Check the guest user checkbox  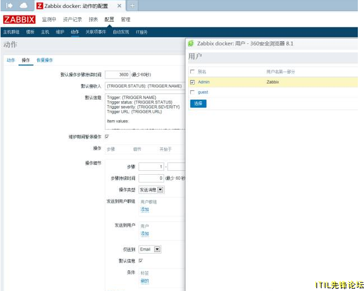point(192,92)
